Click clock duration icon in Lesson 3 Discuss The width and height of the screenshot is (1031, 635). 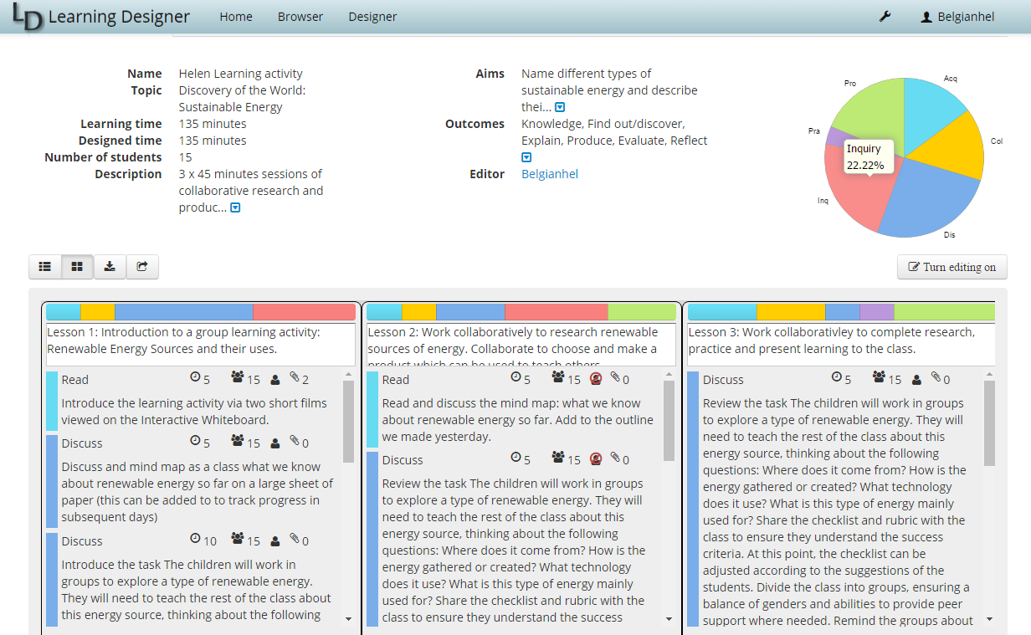(x=836, y=379)
